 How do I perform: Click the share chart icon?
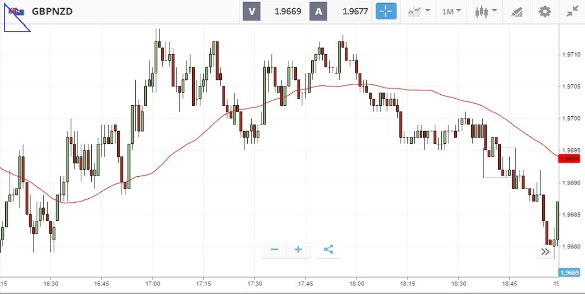328,249
